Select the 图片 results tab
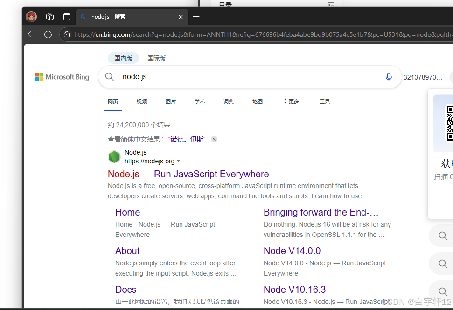Image resolution: width=453 pixels, height=310 pixels. (x=171, y=101)
